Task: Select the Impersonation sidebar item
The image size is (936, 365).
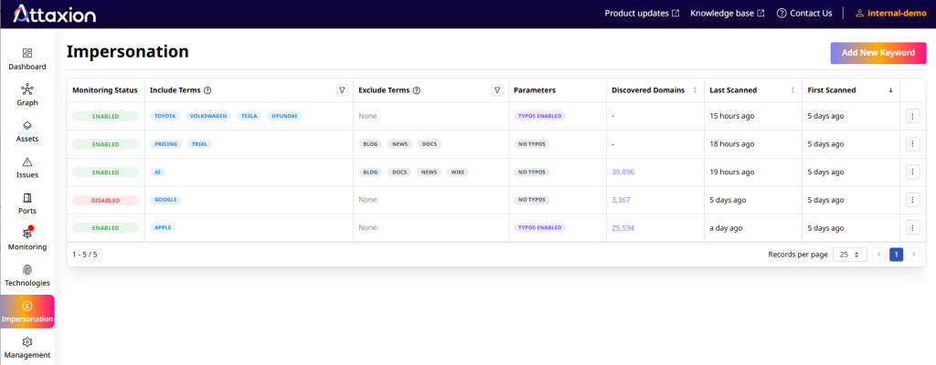Action: [x=27, y=312]
